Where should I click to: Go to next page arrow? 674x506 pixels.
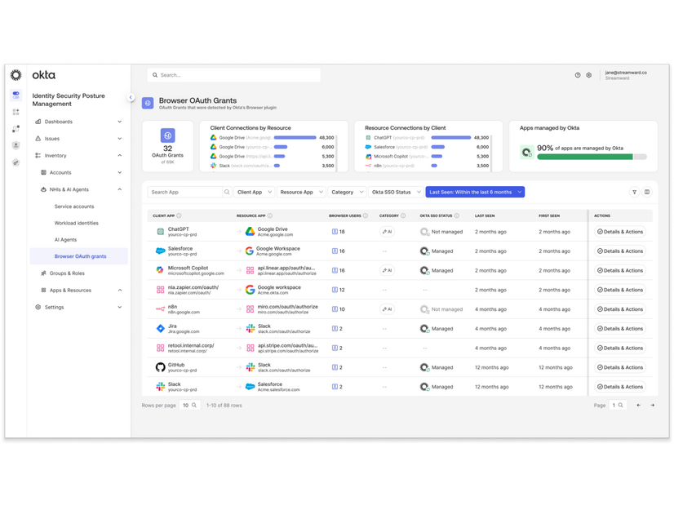coord(652,405)
